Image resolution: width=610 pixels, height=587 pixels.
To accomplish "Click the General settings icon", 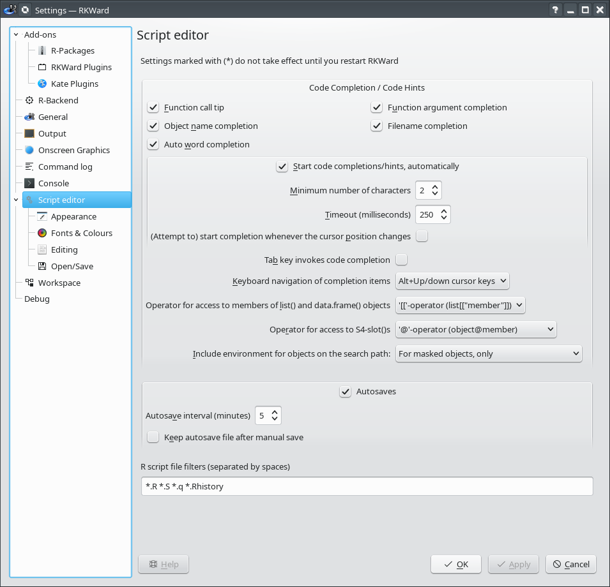I will pos(29,117).
